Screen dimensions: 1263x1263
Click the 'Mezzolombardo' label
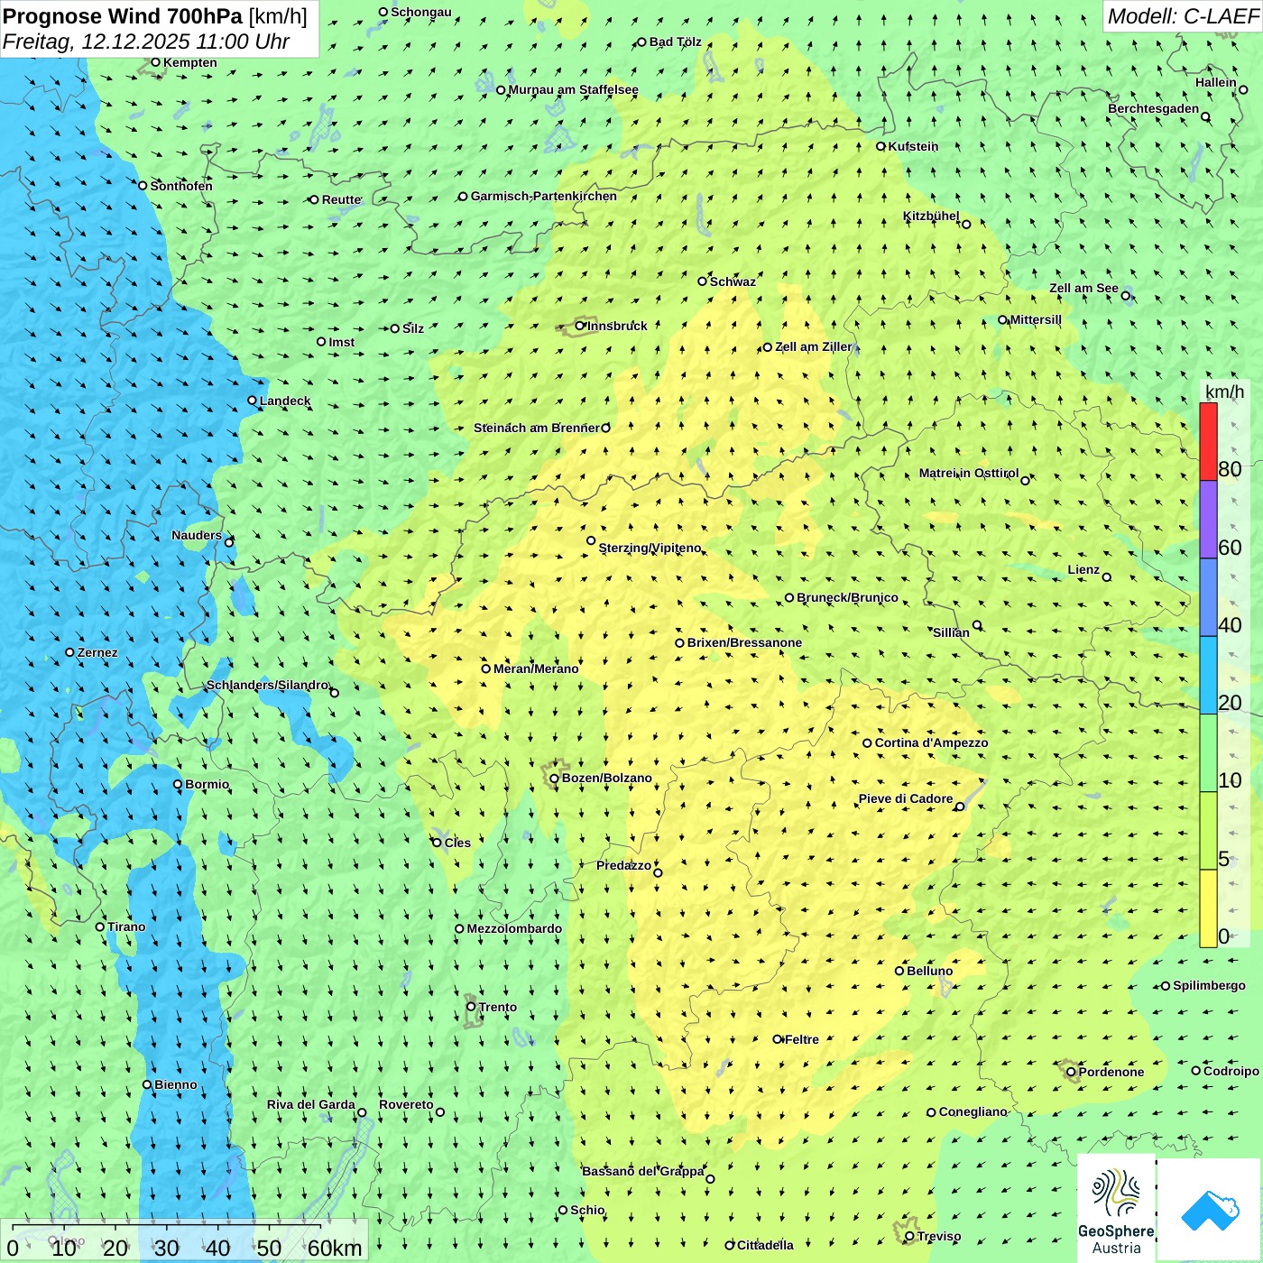point(514,928)
